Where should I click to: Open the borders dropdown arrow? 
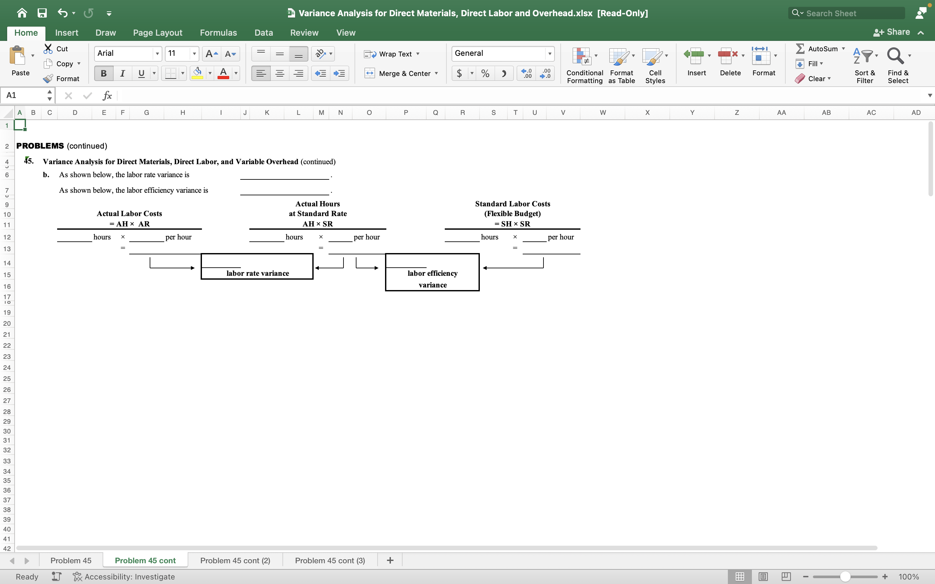[183, 73]
